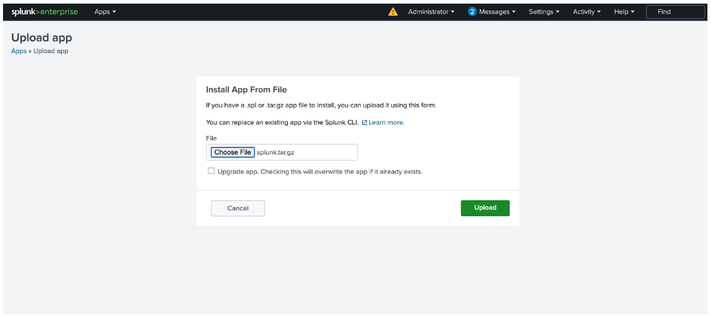The width and height of the screenshot is (711, 317).
Task: Click the Upgrade app overwrite label text
Action: [x=320, y=171]
